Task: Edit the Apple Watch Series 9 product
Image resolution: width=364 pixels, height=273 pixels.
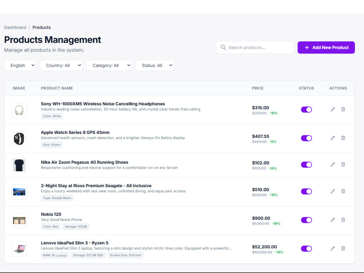Action: pos(333,138)
